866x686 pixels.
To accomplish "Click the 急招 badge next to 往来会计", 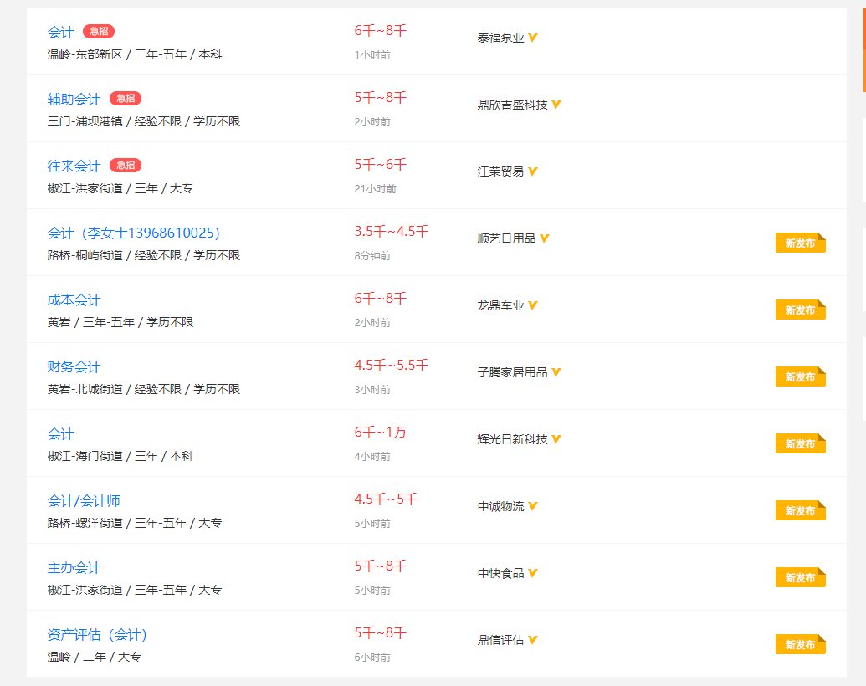I will (x=126, y=165).
